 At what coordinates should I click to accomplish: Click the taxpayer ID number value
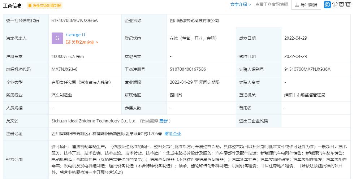tap(307, 69)
